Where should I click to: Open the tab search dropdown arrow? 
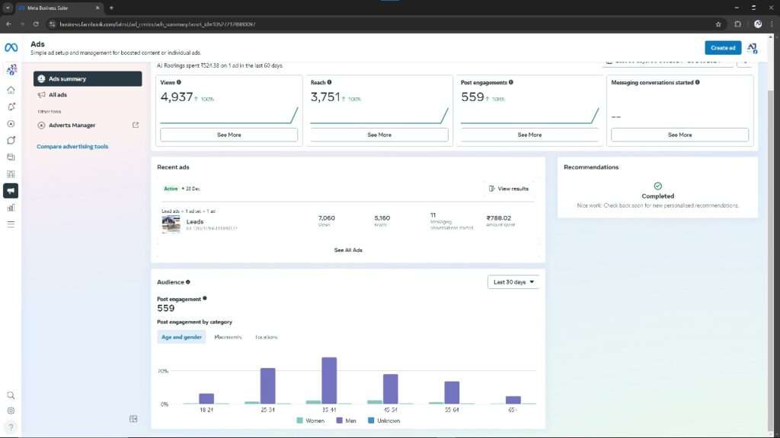click(8, 8)
